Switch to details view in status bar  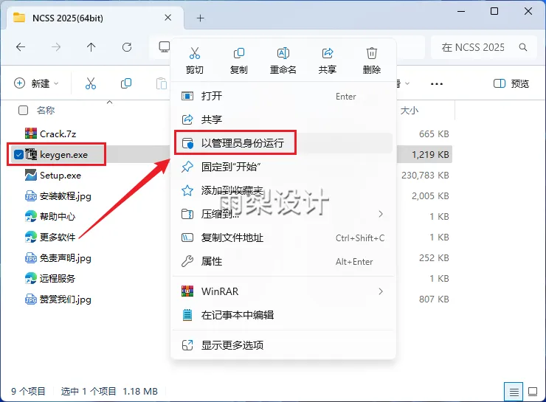click(x=514, y=392)
